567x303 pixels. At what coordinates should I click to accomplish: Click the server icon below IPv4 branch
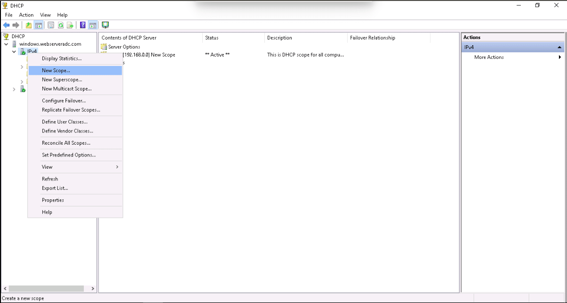23,89
